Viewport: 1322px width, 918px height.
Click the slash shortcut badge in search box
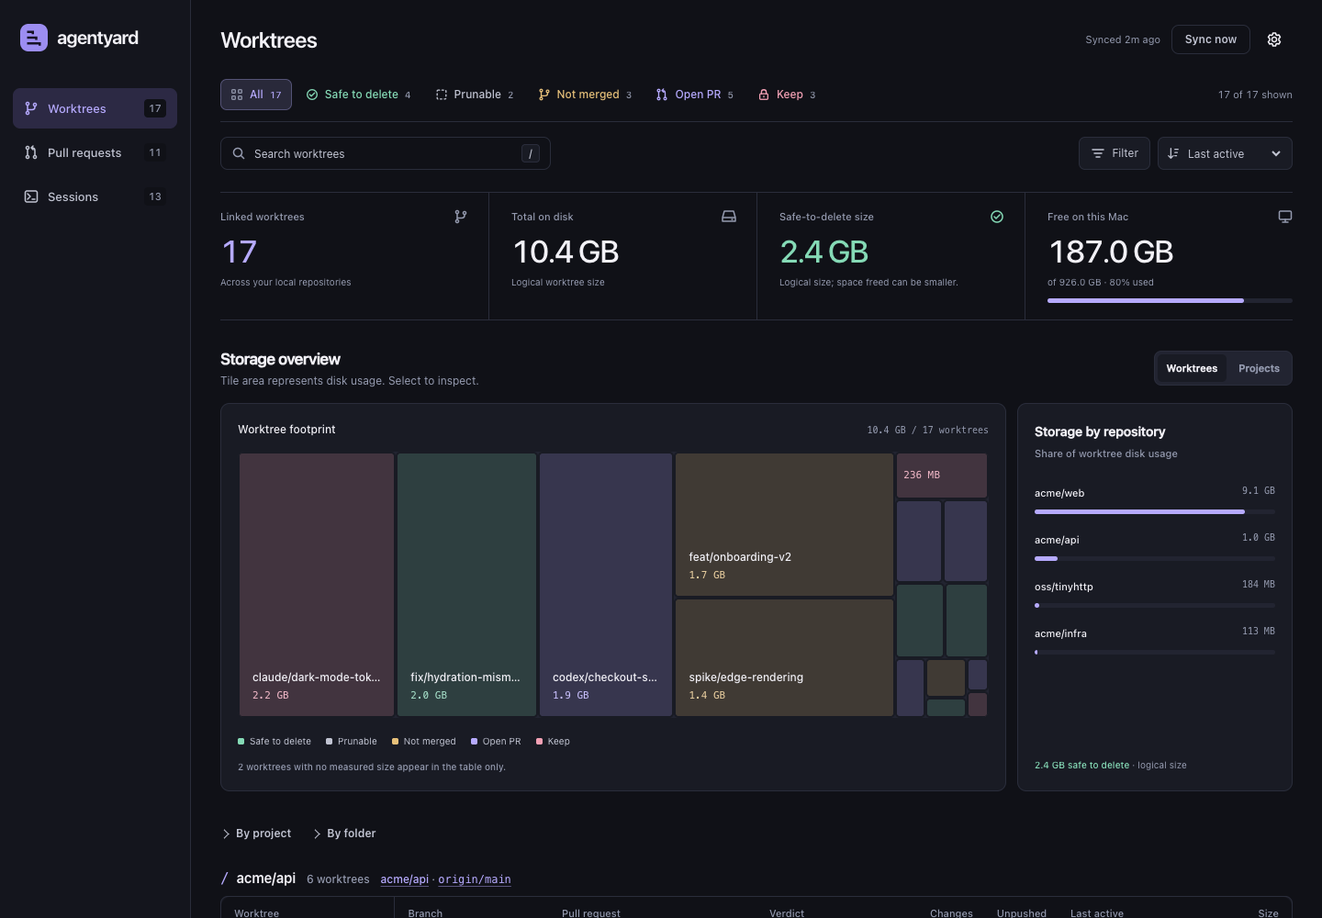pos(531,153)
